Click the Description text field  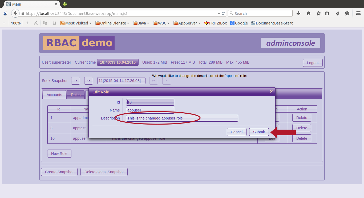click(x=182, y=118)
